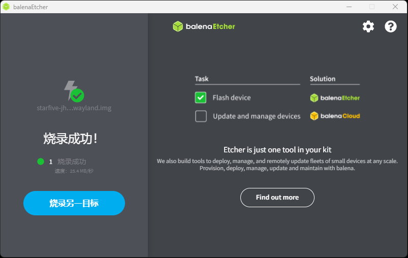This screenshot has height=258, width=408.
Task: Open the help question mark icon
Action: tap(391, 26)
